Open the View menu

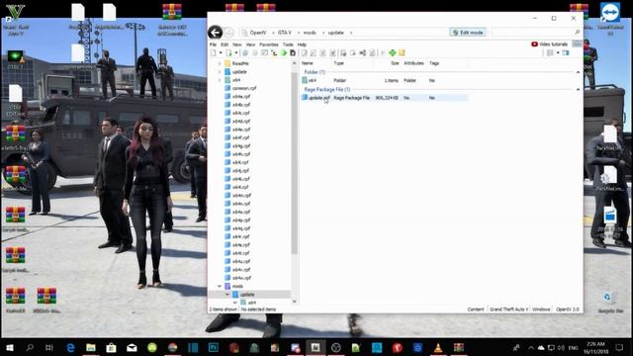tap(250, 44)
